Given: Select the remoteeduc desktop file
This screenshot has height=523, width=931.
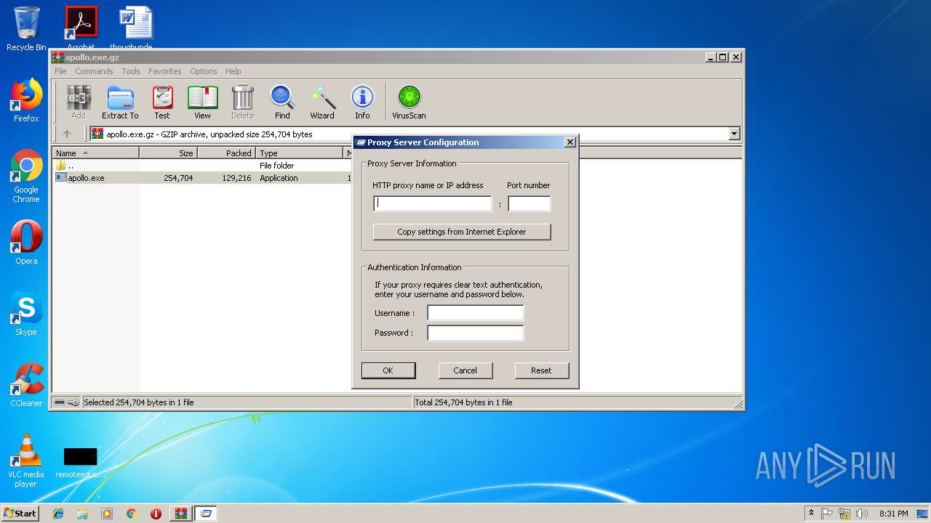Looking at the screenshot, I should pos(80,462).
